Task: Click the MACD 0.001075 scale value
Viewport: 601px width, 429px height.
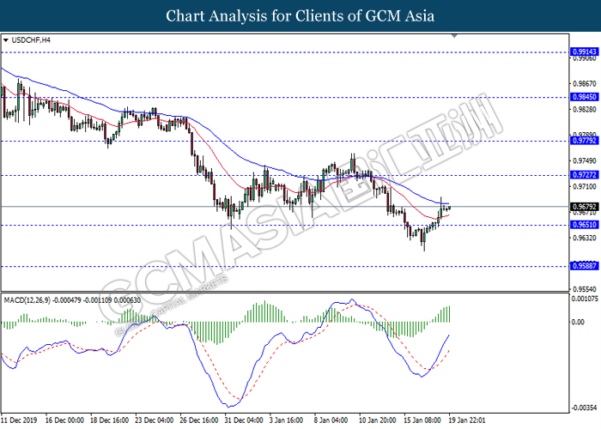Action: coord(586,299)
